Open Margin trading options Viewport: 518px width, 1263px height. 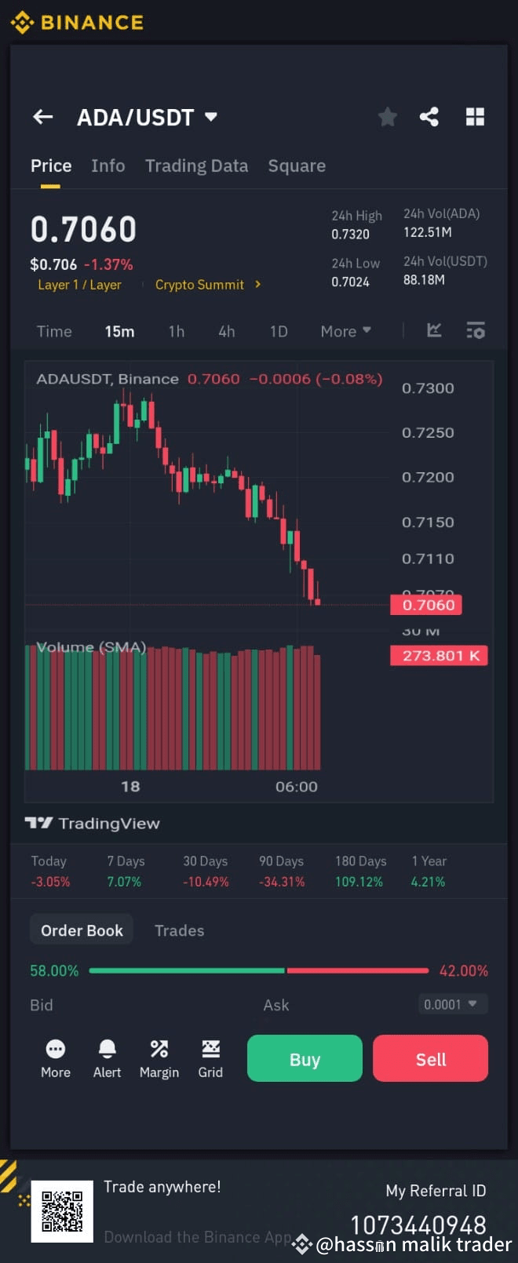click(x=159, y=1058)
